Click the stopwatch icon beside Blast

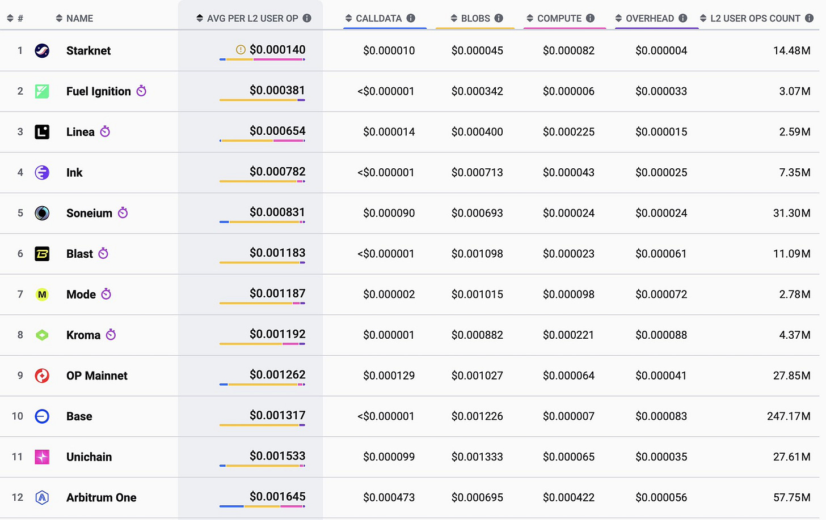(x=103, y=253)
